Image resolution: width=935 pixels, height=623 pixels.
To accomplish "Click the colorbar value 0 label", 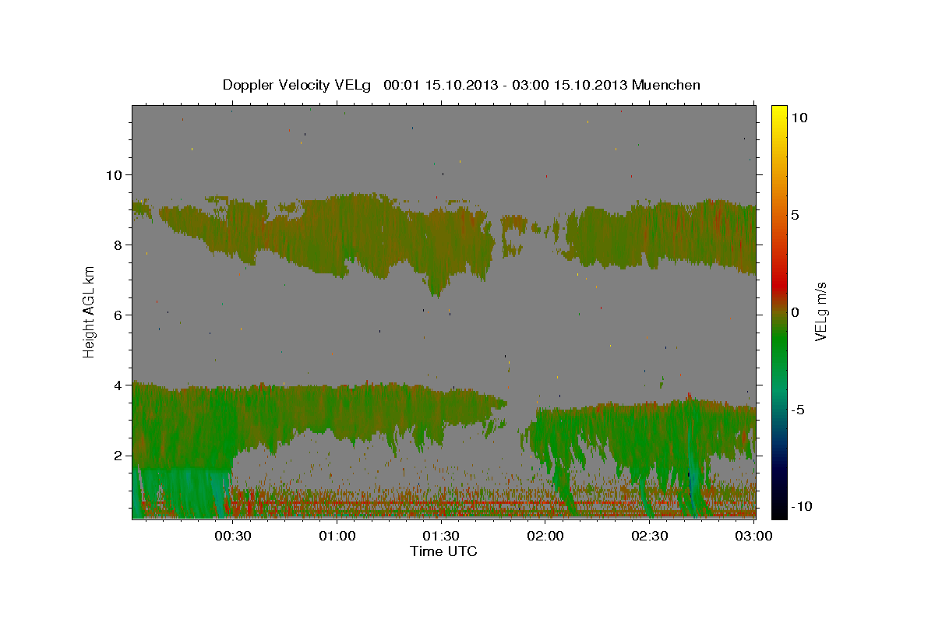I will pos(796,311).
